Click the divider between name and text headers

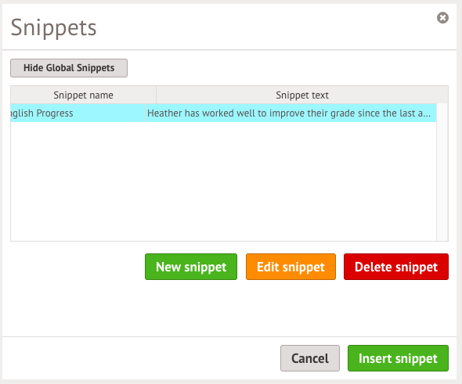point(156,95)
